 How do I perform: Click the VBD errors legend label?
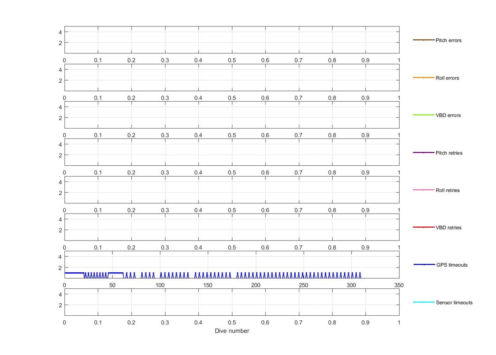448,115
